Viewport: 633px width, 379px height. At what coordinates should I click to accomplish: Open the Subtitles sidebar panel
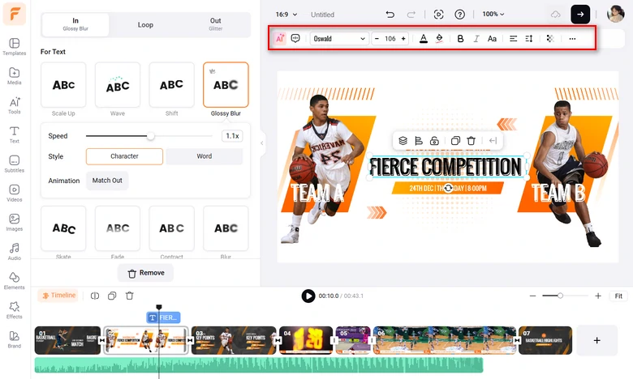tap(14, 164)
